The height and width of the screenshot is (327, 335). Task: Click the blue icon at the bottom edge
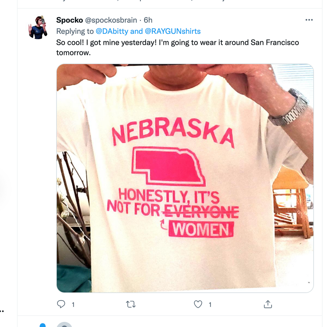[43, 325]
